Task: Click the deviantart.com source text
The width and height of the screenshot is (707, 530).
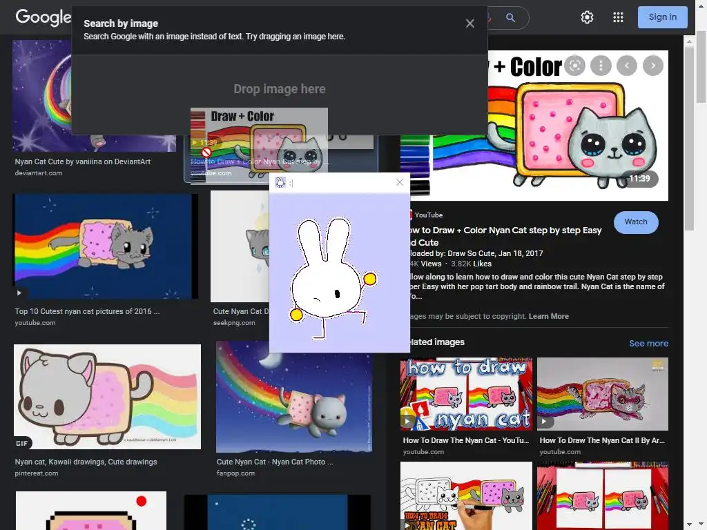Action: tap(39, 173)
